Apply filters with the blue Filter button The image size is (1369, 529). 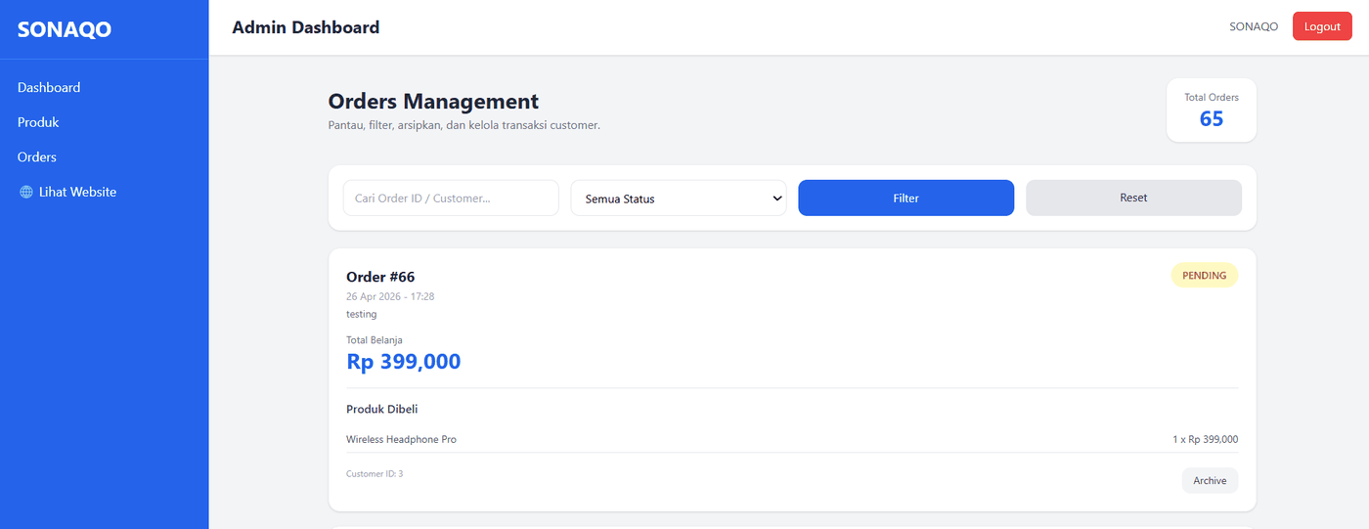click(906, 198)
